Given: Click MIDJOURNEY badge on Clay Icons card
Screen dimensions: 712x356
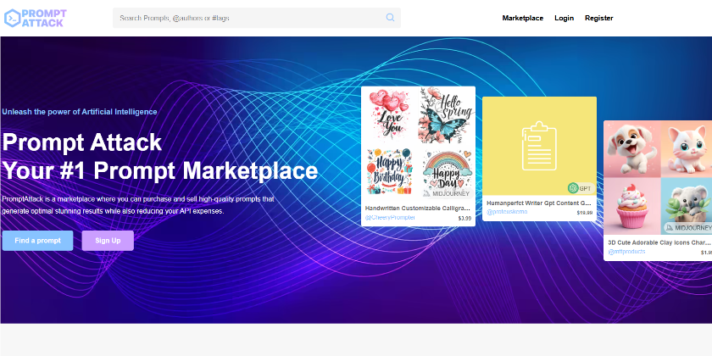Looking at the screenshot, I should [x=688, y=227].
